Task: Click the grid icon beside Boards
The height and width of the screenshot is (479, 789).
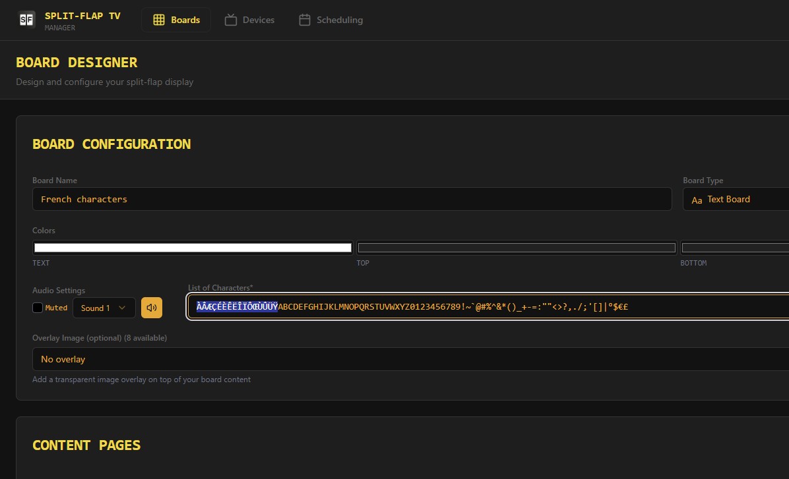Action: click(159, 20)
